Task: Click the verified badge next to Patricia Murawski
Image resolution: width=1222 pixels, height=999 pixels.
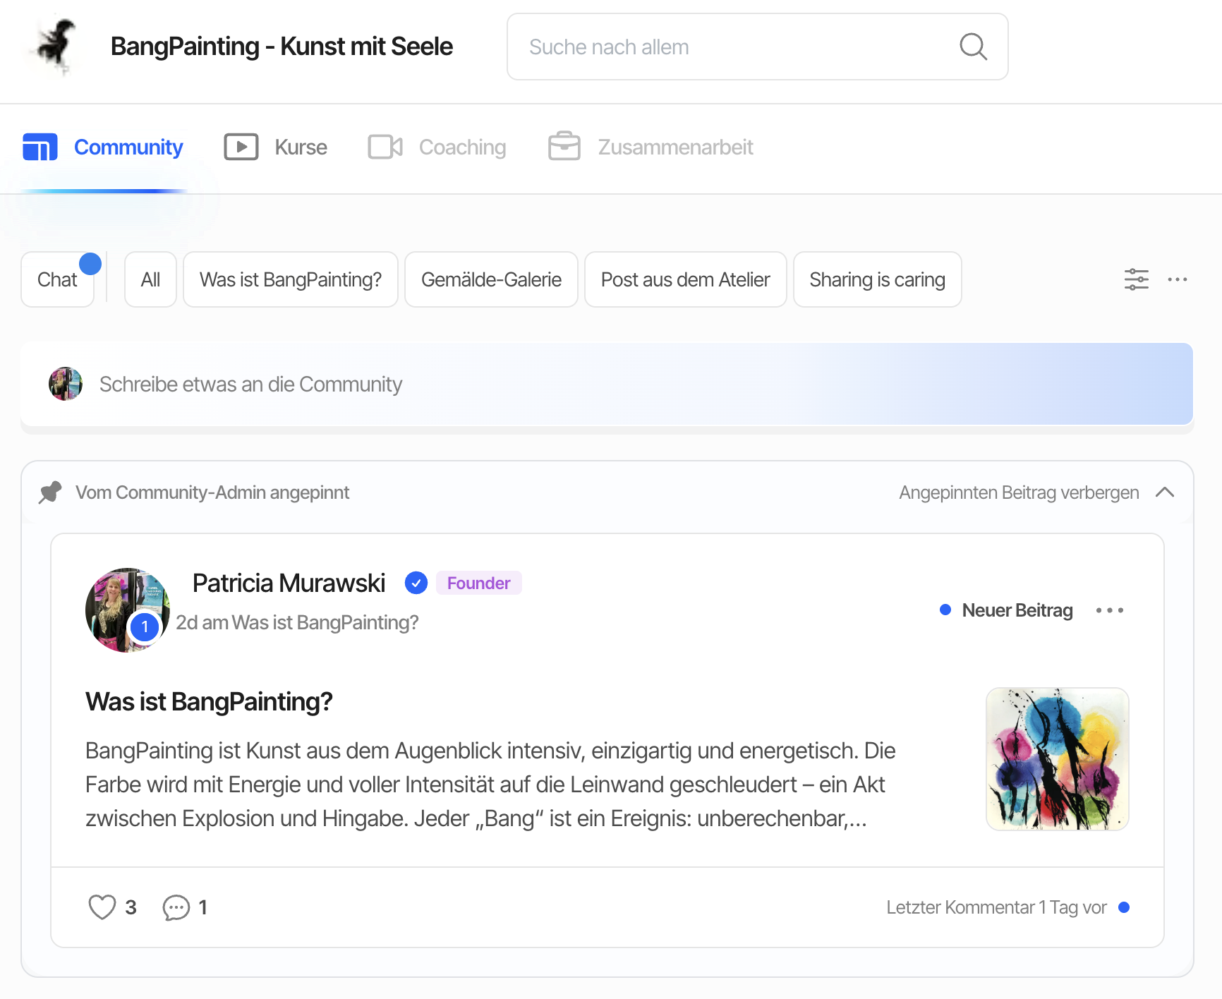Action: pyautogui.click(x=416, y=583)
